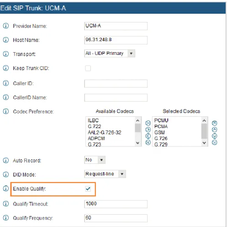Viewport: 227px width, 227px height.
Task: Open the Transport dropdown
Action: pos(110,54)
